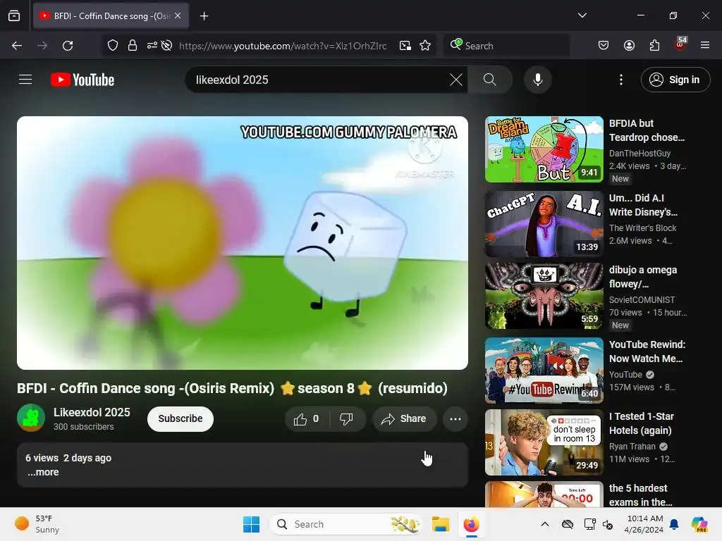Save page to Pocket
The image size is (722, 541).
[604, 46]
